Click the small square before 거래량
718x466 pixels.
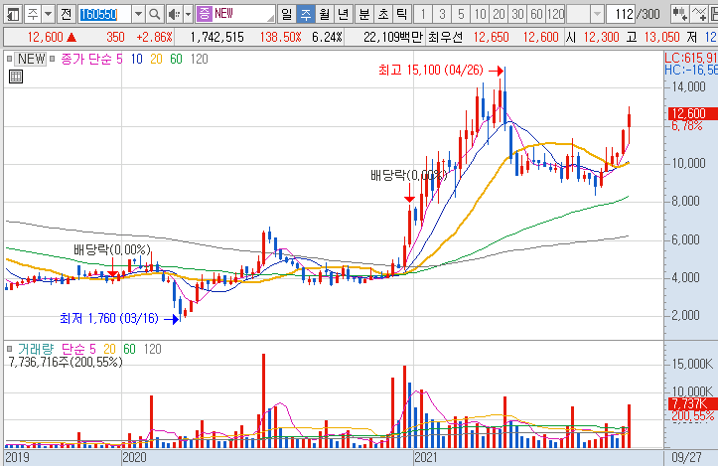tap(9, 349)
